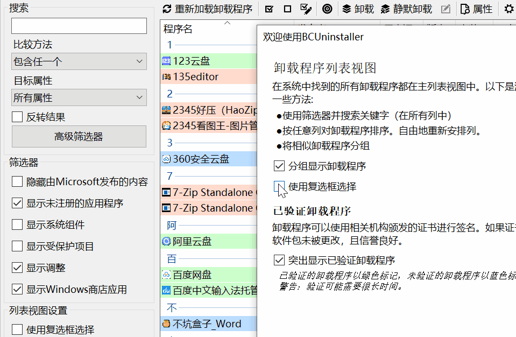This screenshot has width=516, height=337.
Task: Collapse the group header "7"
Action: point(169,176)
